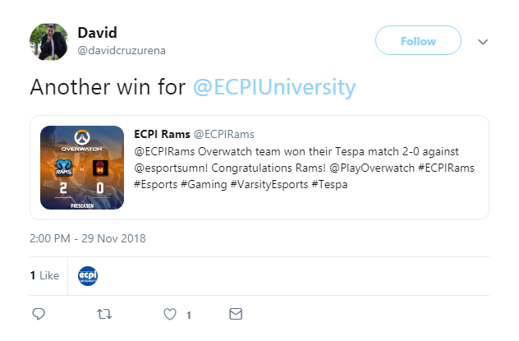Like the tweet with the heart icon
Screen dimensions: 519x341
(170, 314)
